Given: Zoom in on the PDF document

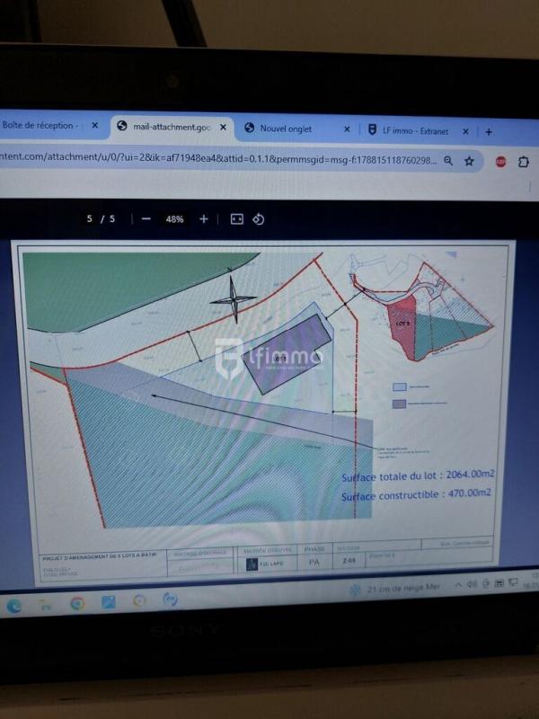Looking at the screenshot, I should [204, 219].
